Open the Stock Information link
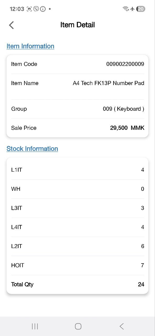Image resolution: width=155 pixels, height=336 pixels. (32, 149)
